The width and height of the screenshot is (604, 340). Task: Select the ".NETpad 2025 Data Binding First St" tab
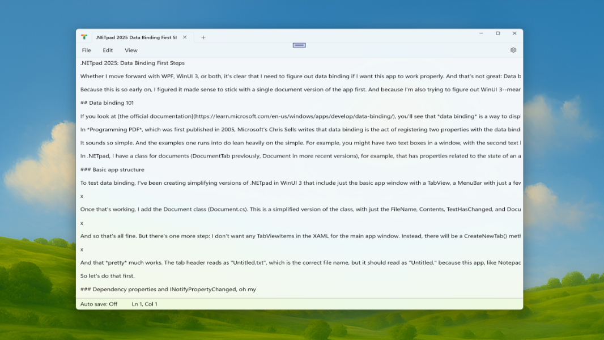coord(136,37)
